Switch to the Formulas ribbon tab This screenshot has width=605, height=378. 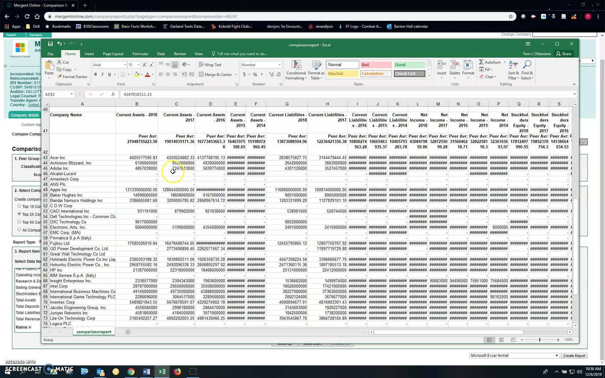point(140,54)
